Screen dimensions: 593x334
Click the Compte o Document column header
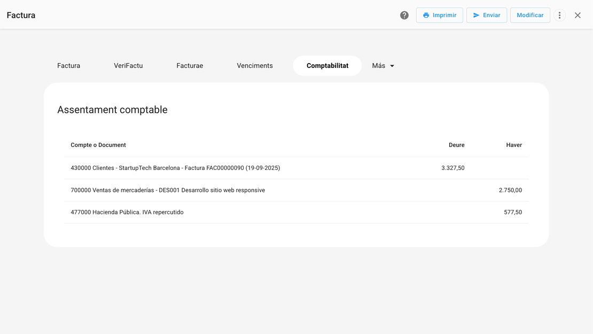98,145
